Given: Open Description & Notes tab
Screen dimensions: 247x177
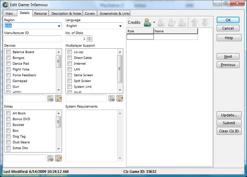Looking at the screenshot, I should click(x=66, y=14).
